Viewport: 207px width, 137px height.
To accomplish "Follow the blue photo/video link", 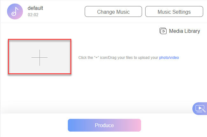I will [169, 58].
